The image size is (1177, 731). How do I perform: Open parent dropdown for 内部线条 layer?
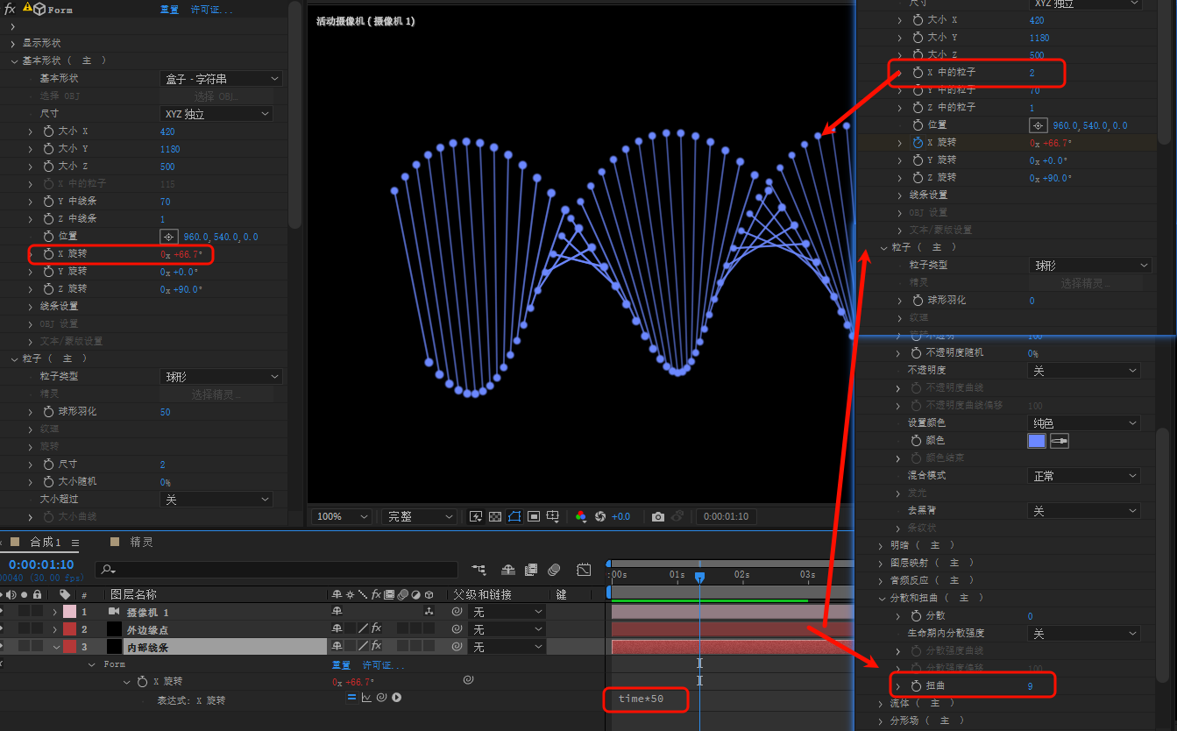click(508, 647)
